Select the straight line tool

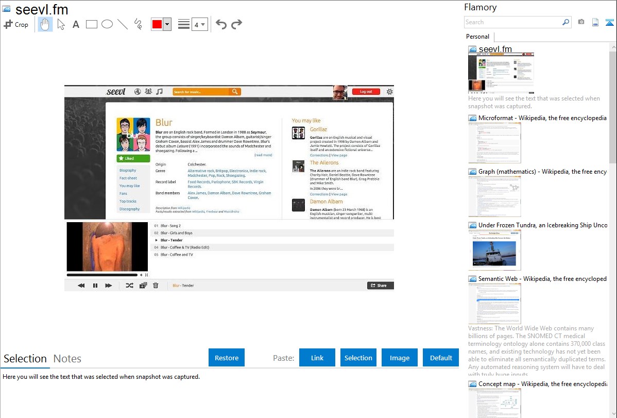click(x=123, y=24)
